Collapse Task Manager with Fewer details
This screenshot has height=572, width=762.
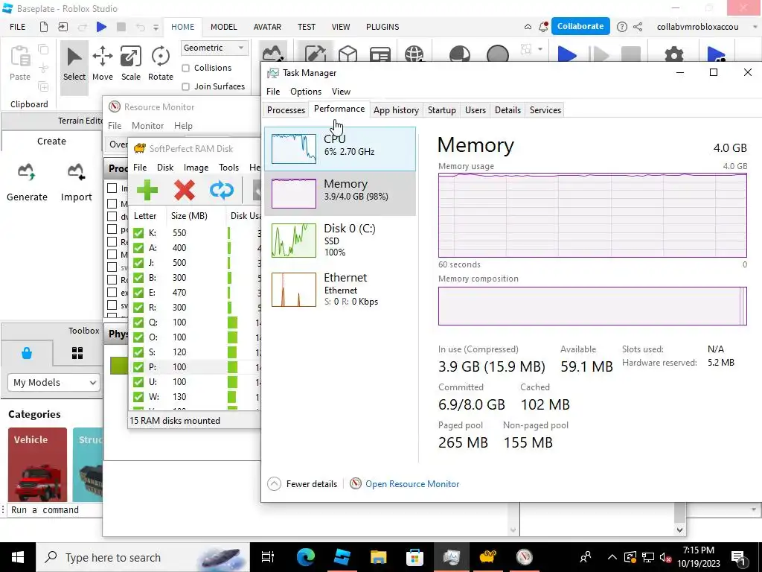[302, 484]
